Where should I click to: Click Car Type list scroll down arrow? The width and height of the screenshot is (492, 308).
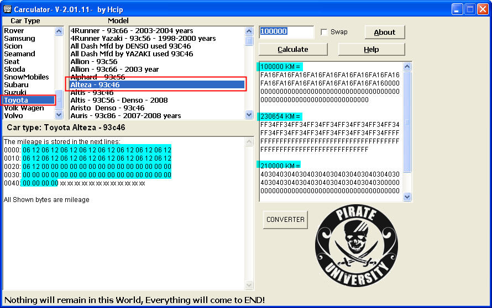click(59, 115)
